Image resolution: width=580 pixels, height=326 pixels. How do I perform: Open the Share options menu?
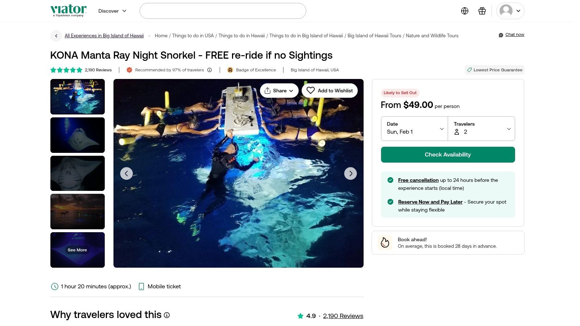279,91
